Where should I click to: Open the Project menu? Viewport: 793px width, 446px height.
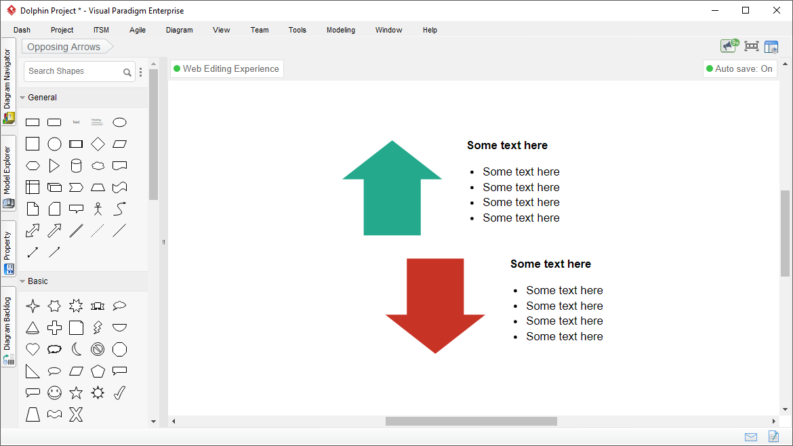pyautogui.click(x=62, y=30)
